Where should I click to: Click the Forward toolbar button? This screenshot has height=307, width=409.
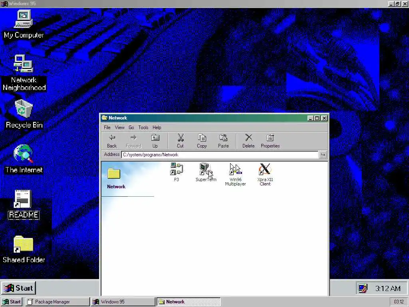point(133,141)
